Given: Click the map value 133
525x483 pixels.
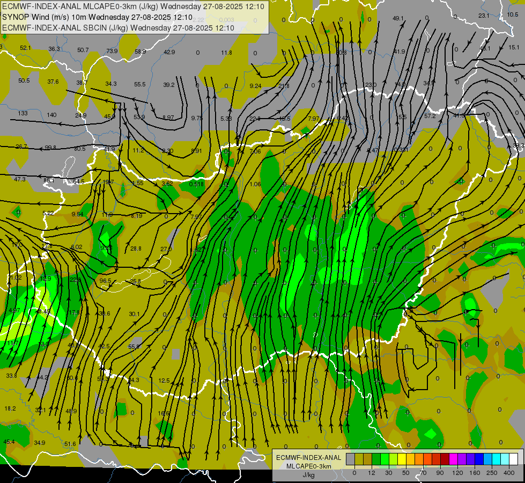Looking at the screenshot, I should (23, 113).
